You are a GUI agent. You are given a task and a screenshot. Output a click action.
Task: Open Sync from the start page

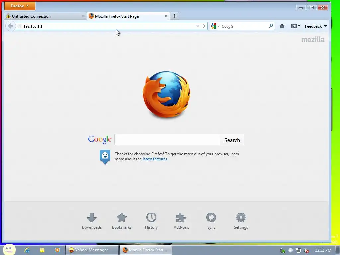pyautogui.click(x=211, y=221)
